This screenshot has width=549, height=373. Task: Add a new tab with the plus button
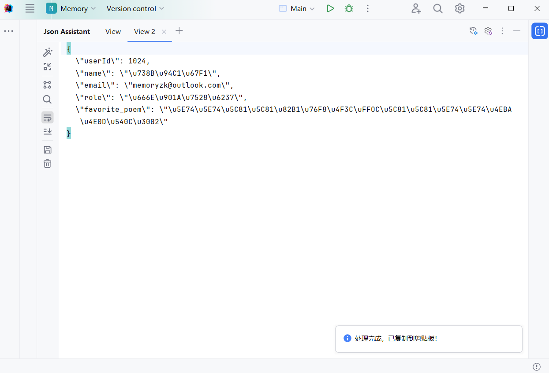179,31
